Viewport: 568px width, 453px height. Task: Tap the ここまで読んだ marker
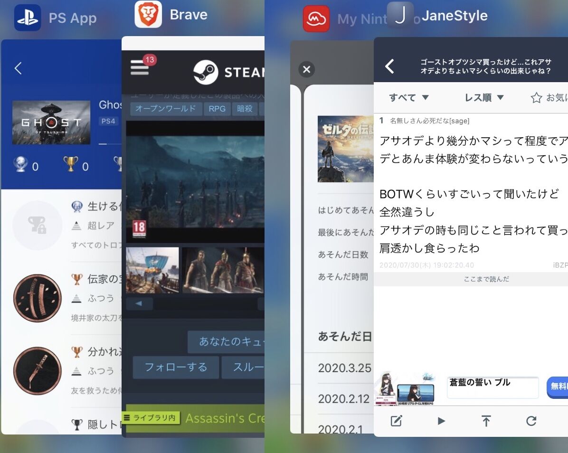pyautogui.click(x=486, y=279)
